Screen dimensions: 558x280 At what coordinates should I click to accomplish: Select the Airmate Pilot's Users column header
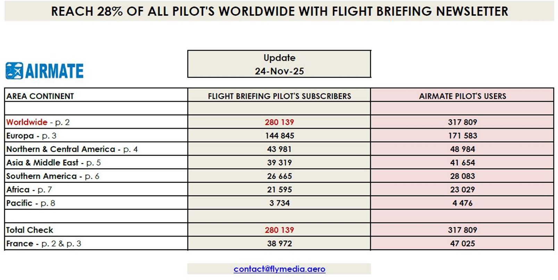click(x=462, y=96)
